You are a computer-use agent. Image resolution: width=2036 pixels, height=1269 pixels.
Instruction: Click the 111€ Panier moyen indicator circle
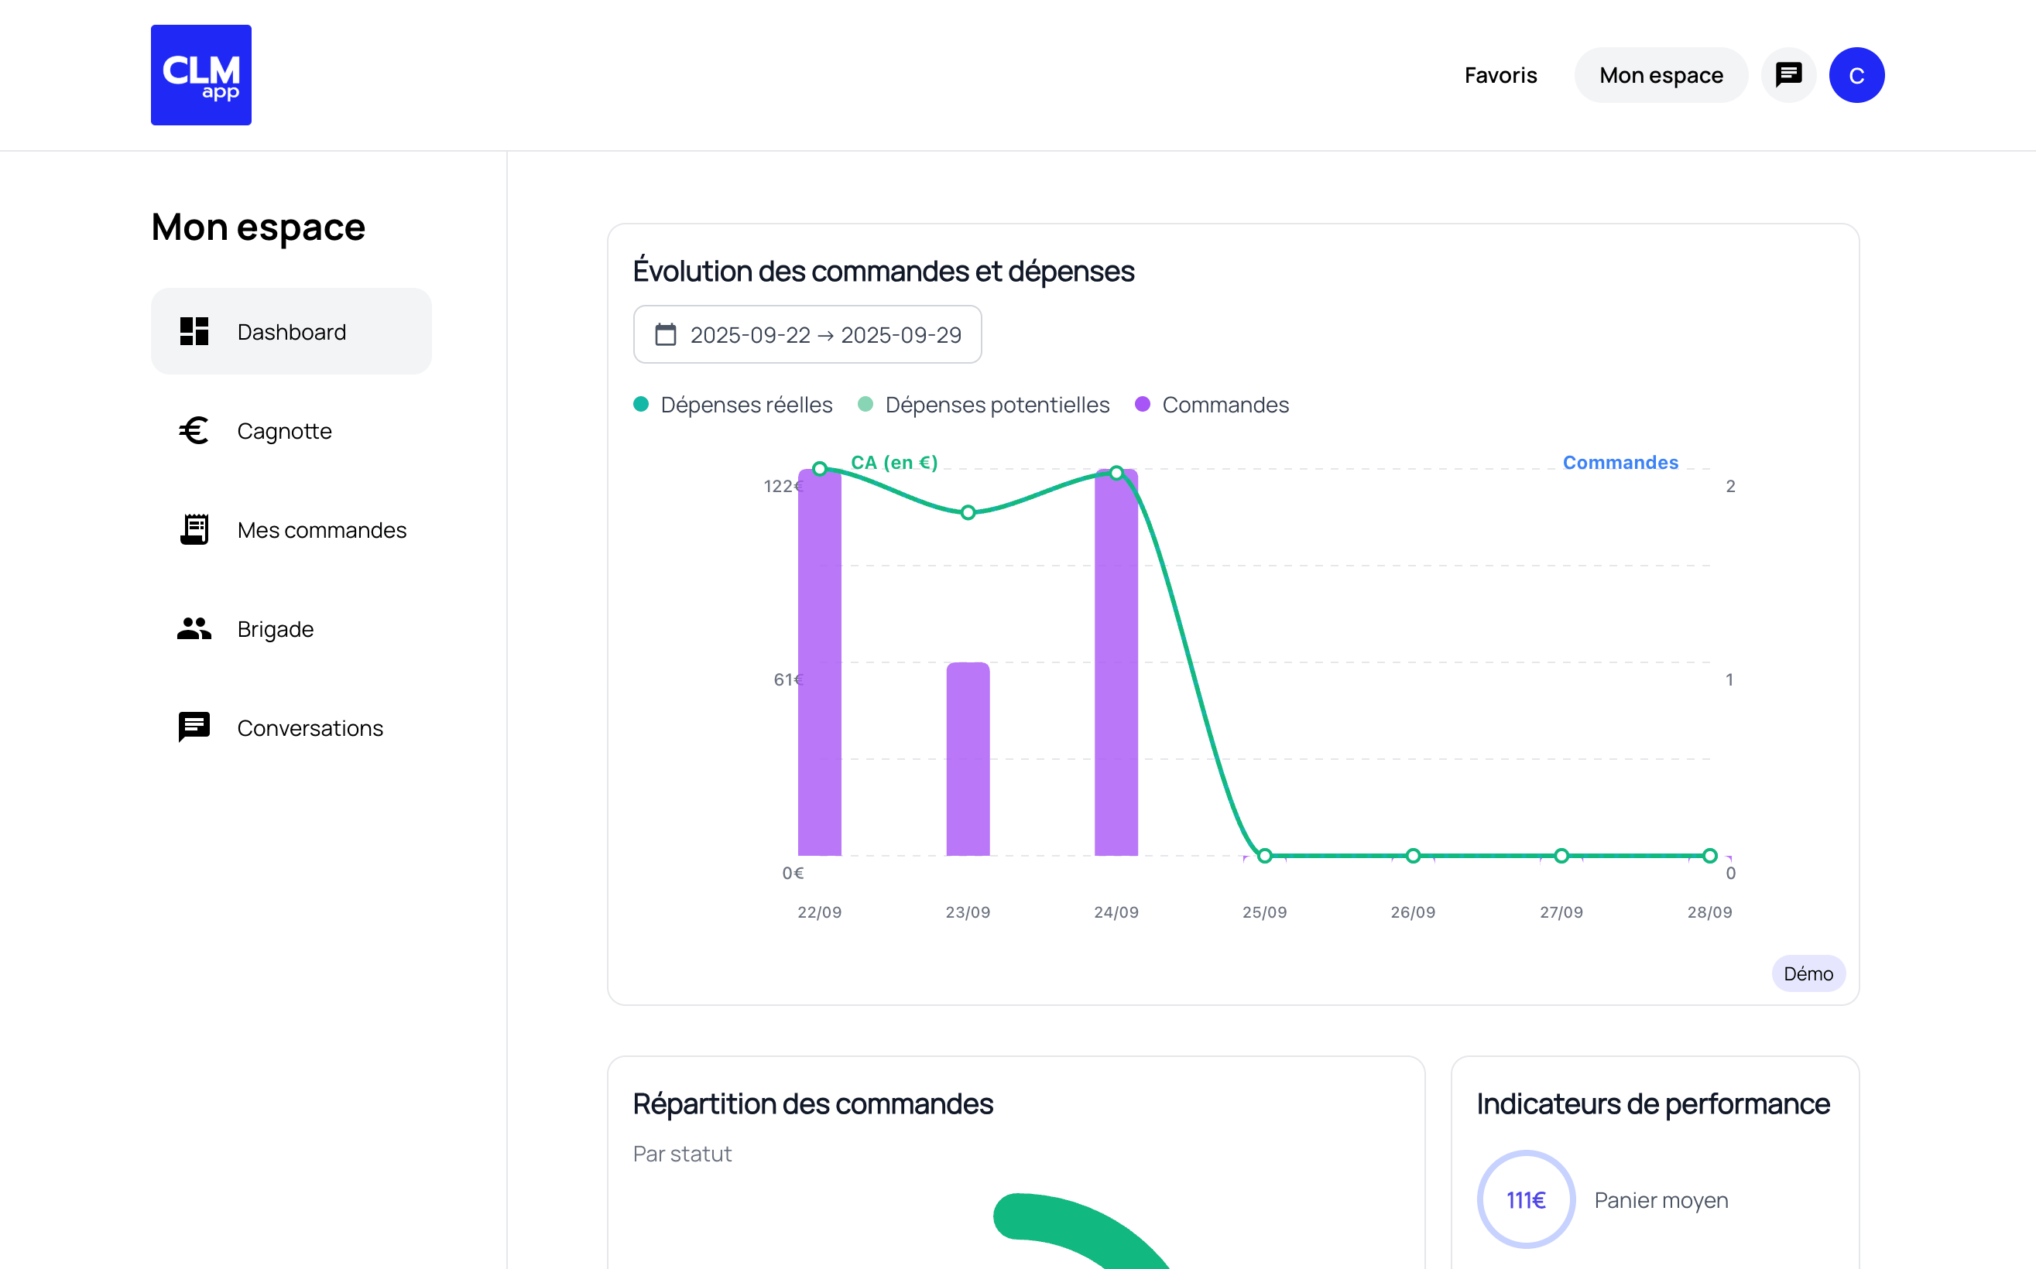pyautogui.click(x=1526, y=1199)
